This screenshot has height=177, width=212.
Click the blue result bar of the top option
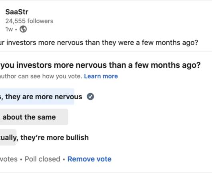(37, 97)
